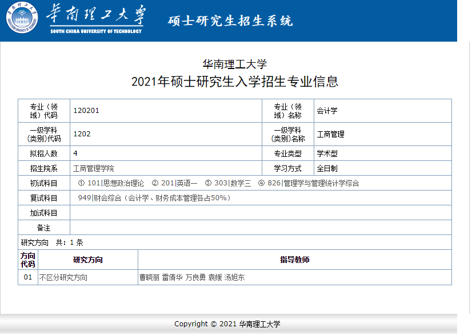Viewport: 472px width, 336px height.
Task: Click the discipline name value 工商管理
Action: [330, 134]
